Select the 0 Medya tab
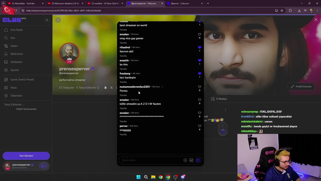The image size is (321, 181). coord(219,99)
